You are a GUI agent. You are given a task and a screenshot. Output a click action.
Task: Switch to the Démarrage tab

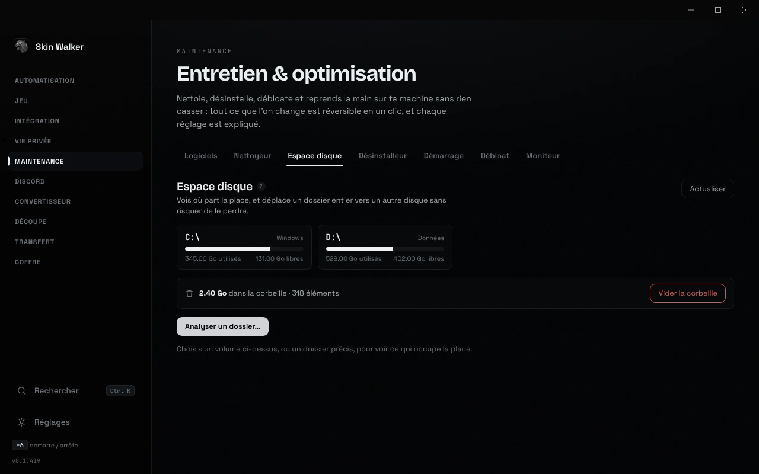point(444,156)
